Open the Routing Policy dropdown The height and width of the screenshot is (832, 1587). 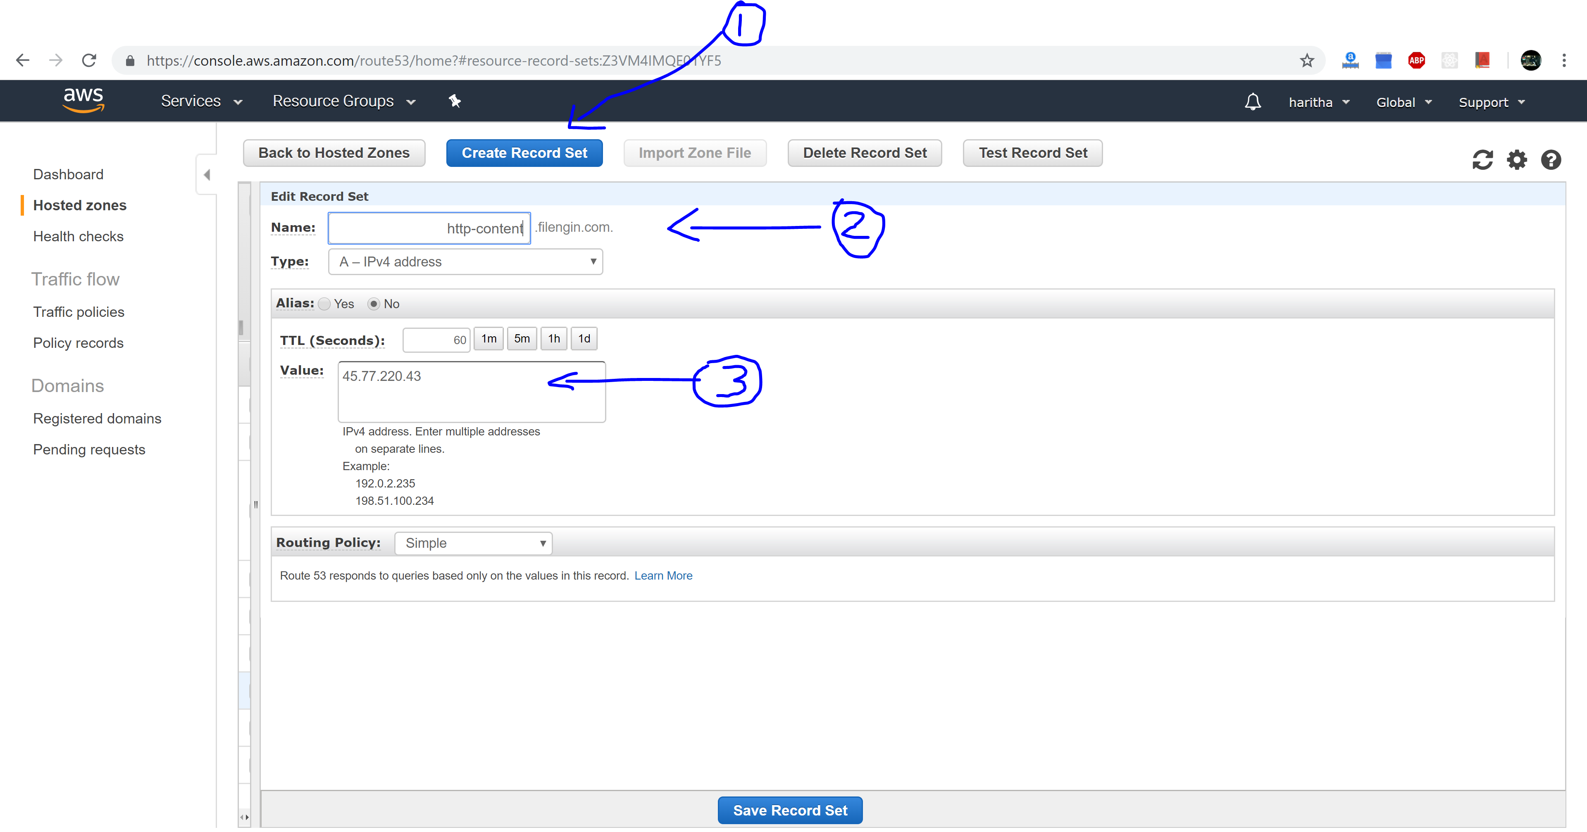pos(473,543)
